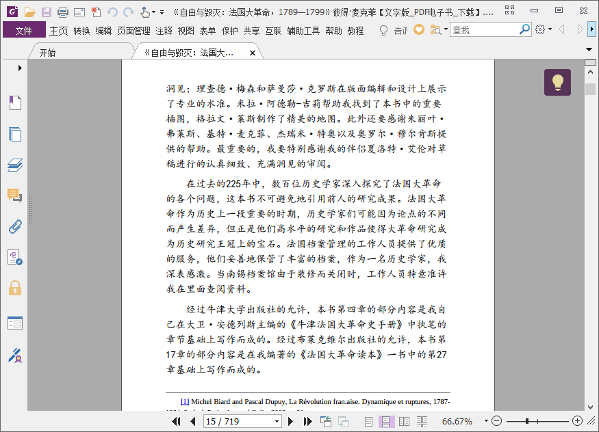Follow footnote link [1]
This screenshot has width=599, height=432.
tap(185, 401)
